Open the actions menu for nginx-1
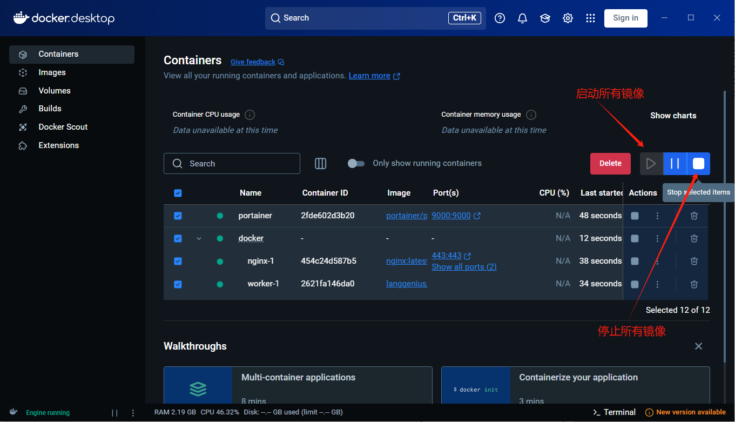Image resolution: width=735 pixels, height=422 pixels. tap(657, 261)
